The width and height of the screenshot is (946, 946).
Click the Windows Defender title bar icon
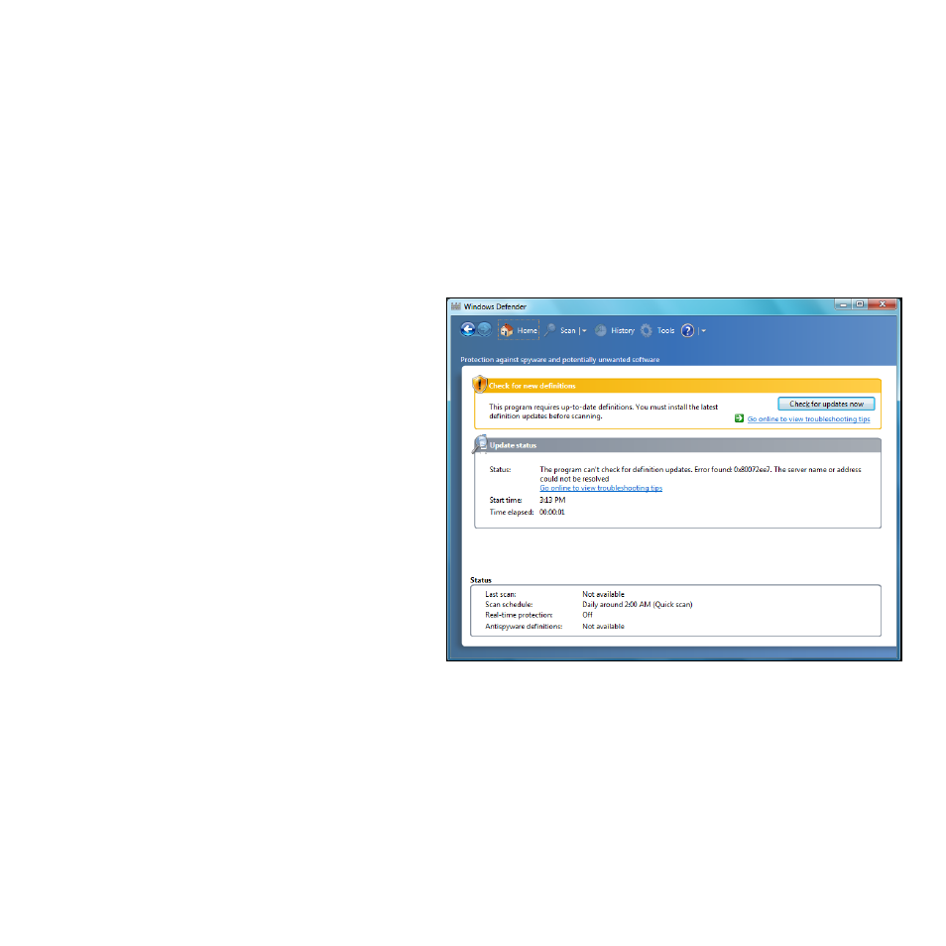455,305
